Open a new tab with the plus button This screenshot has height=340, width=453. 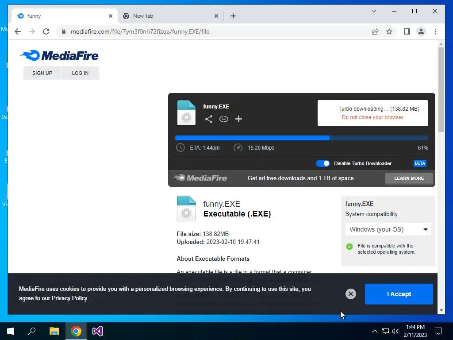(233, 16)
